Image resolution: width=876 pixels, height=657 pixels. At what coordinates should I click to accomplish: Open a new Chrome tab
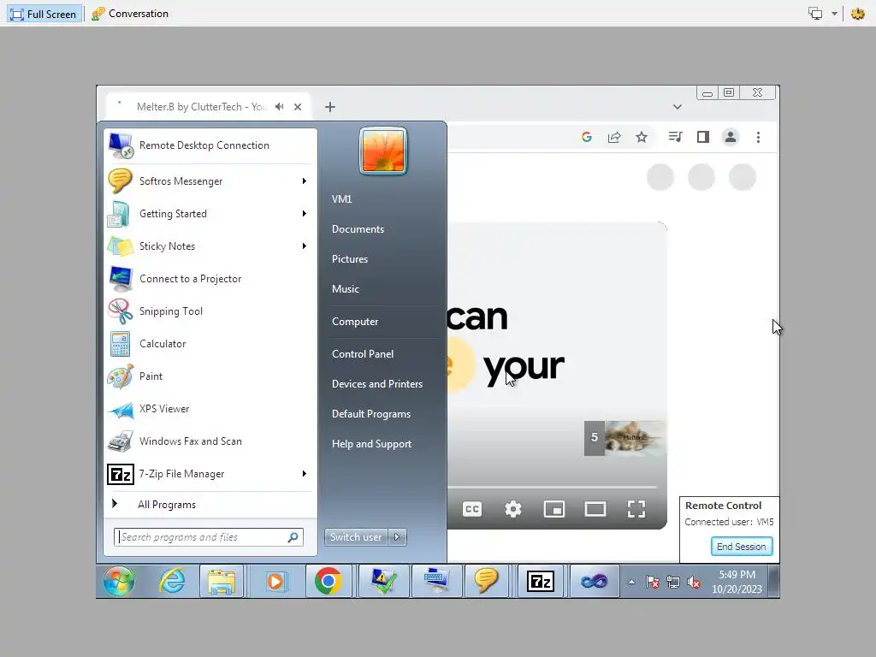click(x=330, y=107)
